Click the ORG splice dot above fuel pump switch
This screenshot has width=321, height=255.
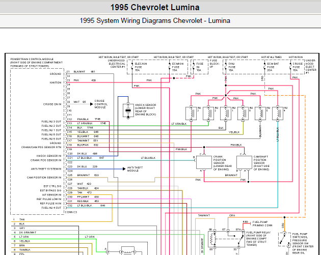point(284,217)
